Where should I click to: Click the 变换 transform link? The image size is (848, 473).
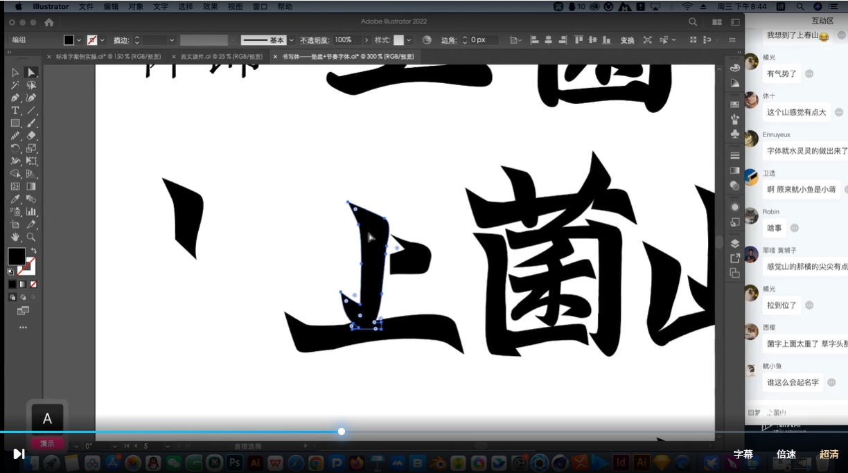coord(627,40)
